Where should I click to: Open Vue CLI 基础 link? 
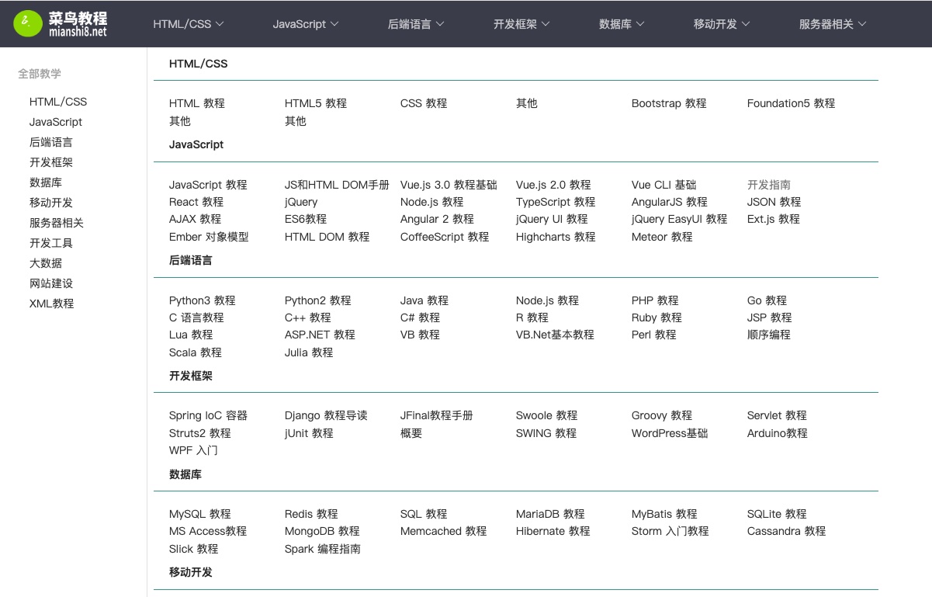pyautogui.click(x=664, y=185)
